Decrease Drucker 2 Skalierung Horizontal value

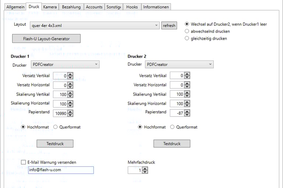tap(187, 106)
